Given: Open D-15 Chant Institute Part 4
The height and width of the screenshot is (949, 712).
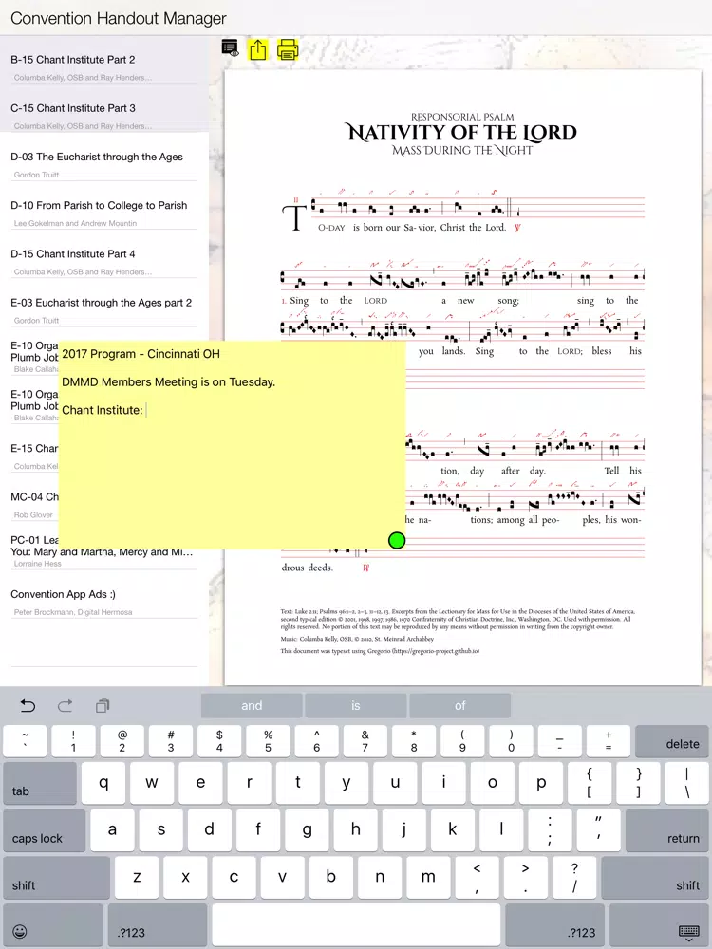Looking at the screenshot, I should click(x=104, y=262).
